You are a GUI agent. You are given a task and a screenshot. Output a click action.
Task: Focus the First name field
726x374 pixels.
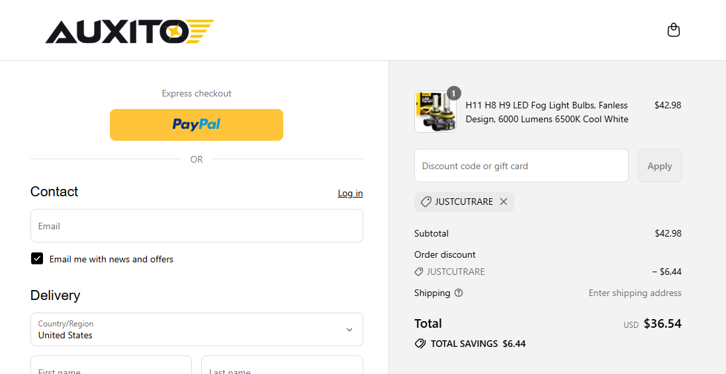[x=111, y=365]
